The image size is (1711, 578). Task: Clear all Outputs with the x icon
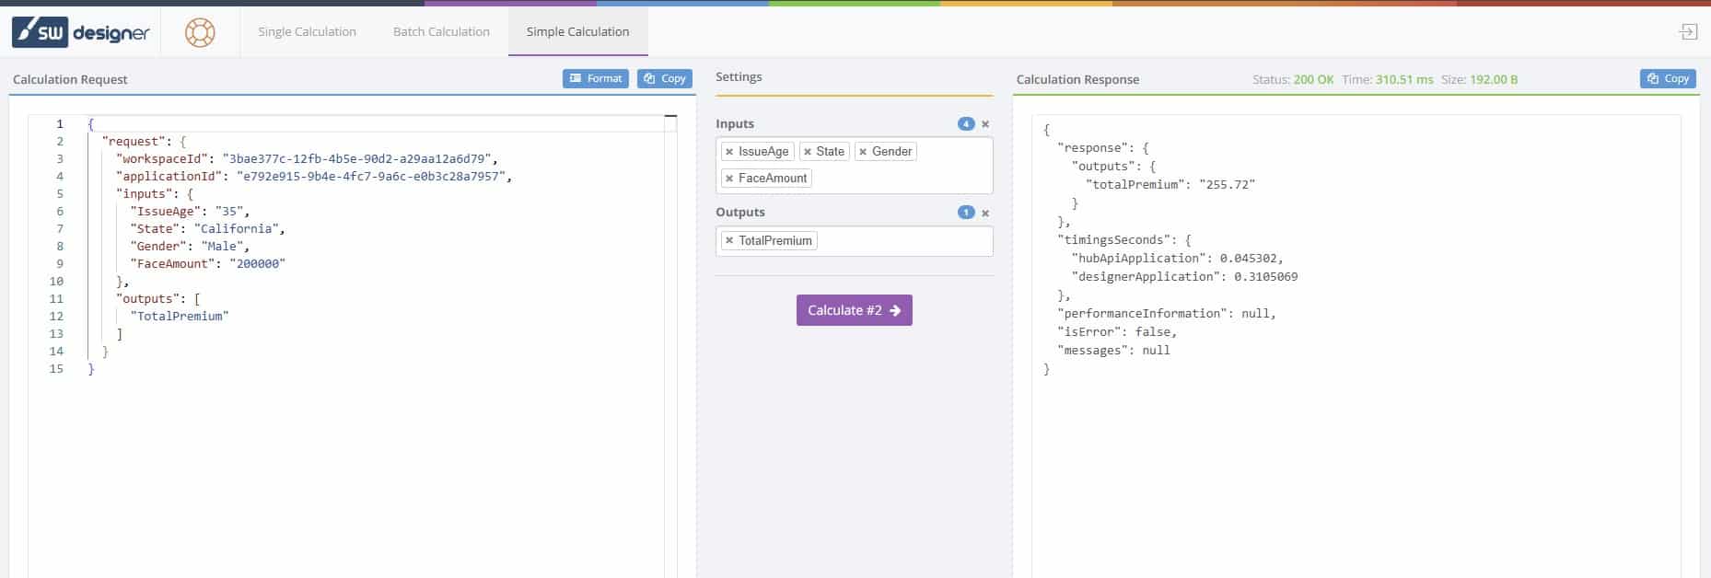pos(985,213)
